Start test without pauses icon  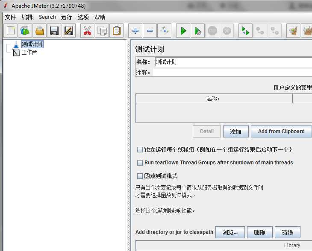point(197,31)
